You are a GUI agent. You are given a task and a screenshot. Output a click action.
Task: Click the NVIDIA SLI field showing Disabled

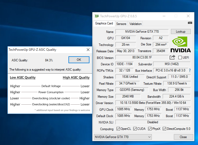point(153,122)
